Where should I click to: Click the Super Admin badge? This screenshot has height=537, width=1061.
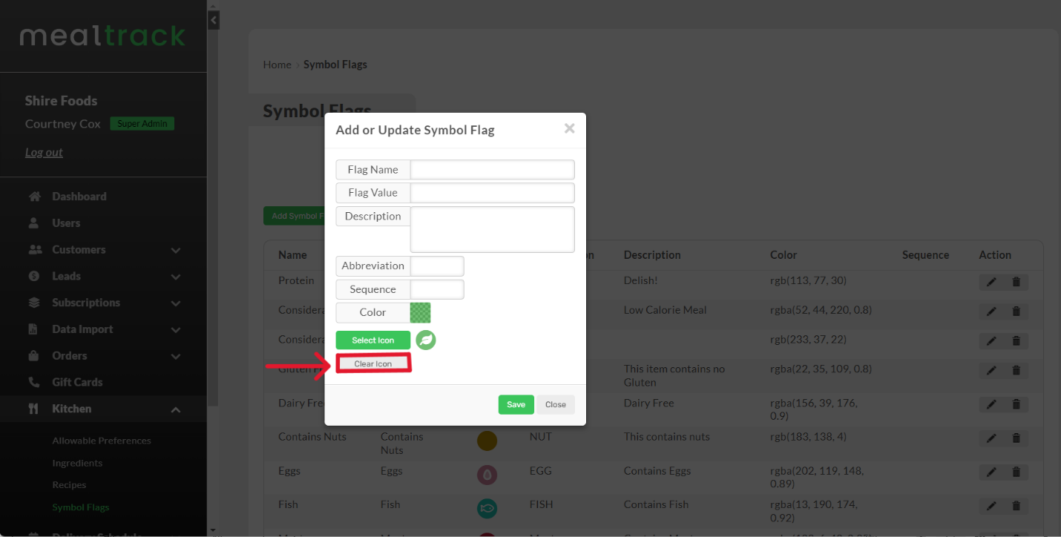(x=142, y=124)
